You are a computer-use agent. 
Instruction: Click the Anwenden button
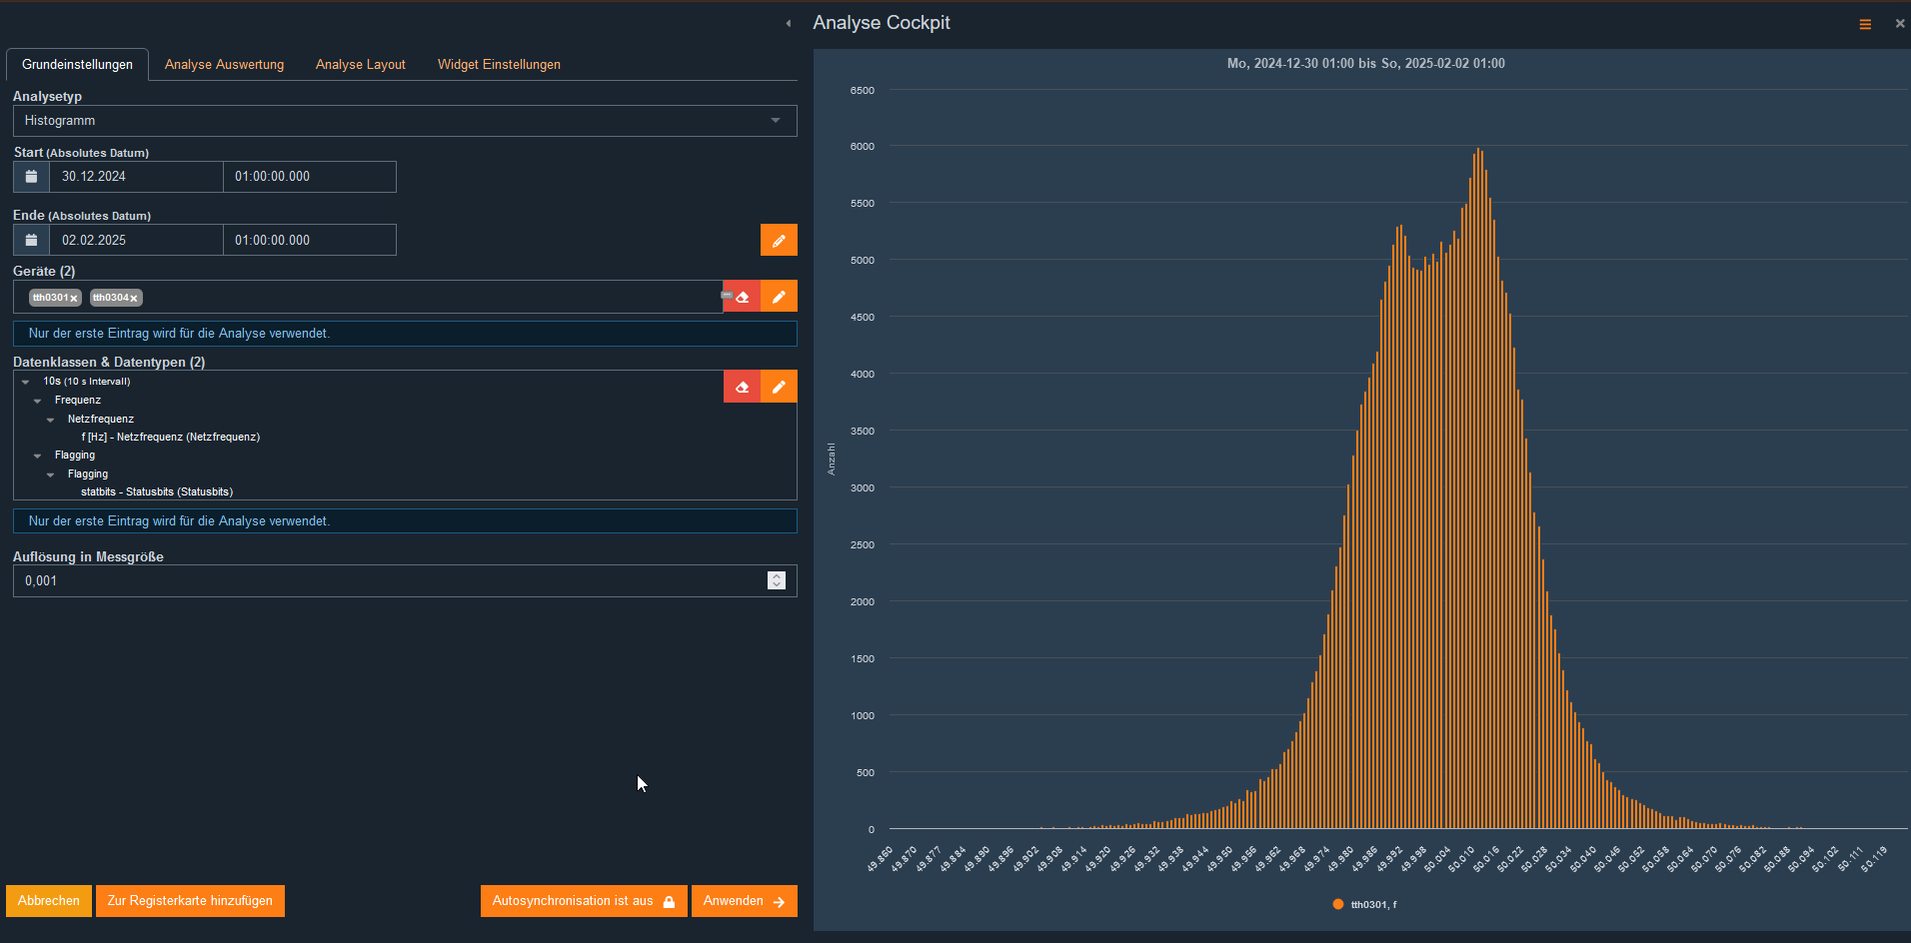point(744,901)
